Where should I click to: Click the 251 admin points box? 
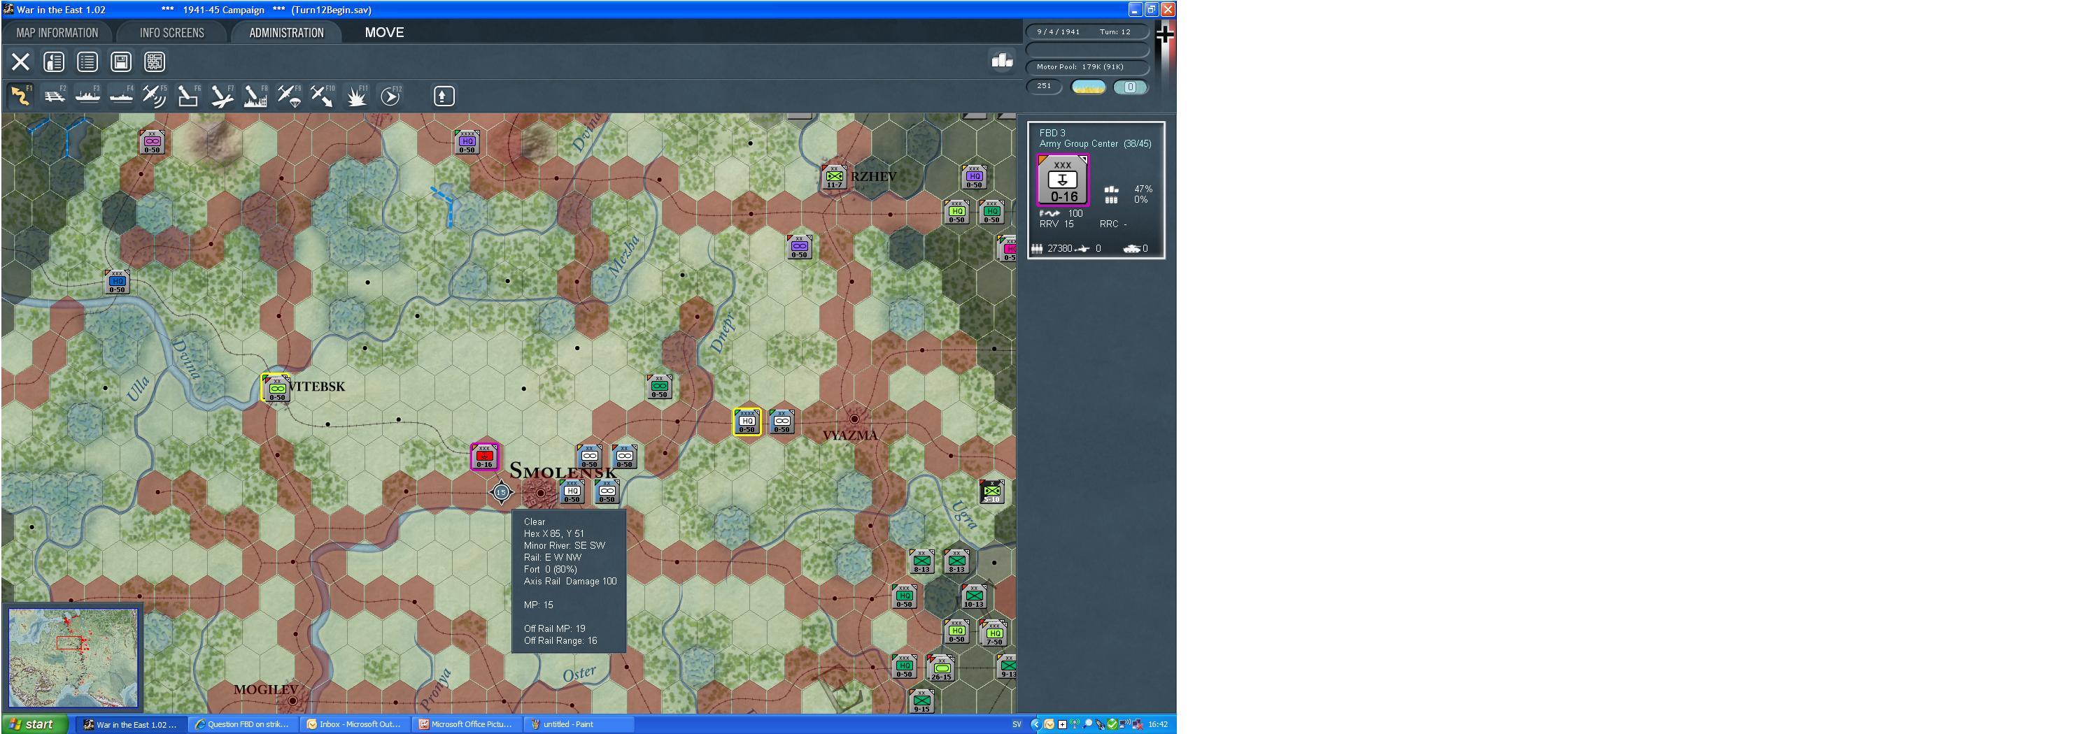[1044, 86]
